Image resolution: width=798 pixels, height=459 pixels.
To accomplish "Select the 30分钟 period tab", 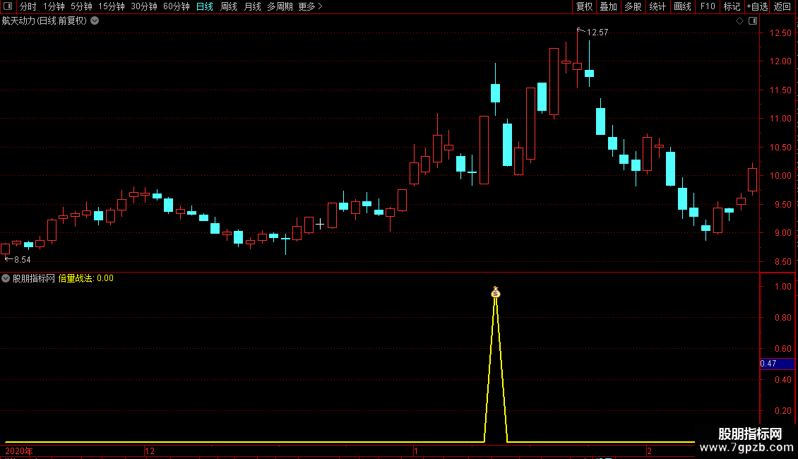I will pos(144,6).
